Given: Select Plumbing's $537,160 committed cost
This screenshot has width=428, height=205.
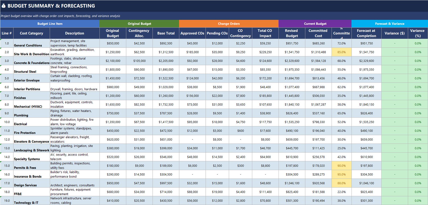Looking at the screenshot, I should click(x=318, y=113).
